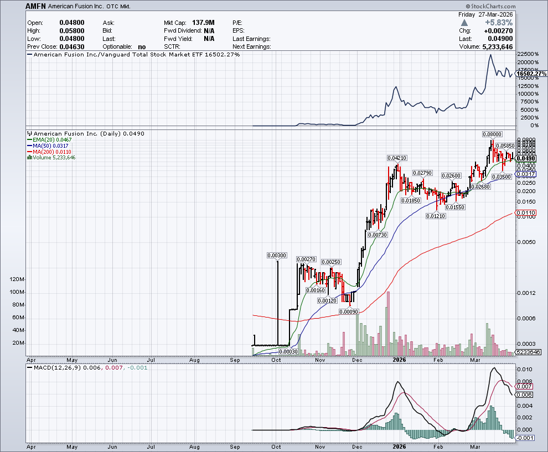The image size is (548, 452).
Task: Click the relative strength legend 16502.27%
Action: pyautogui.click(x=133, y=54)
